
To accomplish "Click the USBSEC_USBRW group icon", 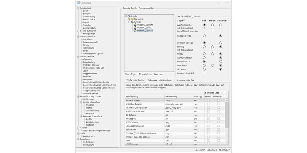I will click(x=135, y=31).
